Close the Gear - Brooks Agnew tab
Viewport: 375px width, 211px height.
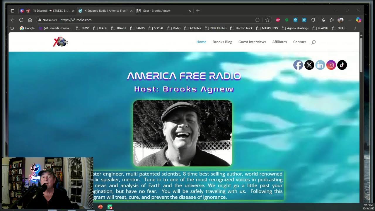tap(190, 11)
